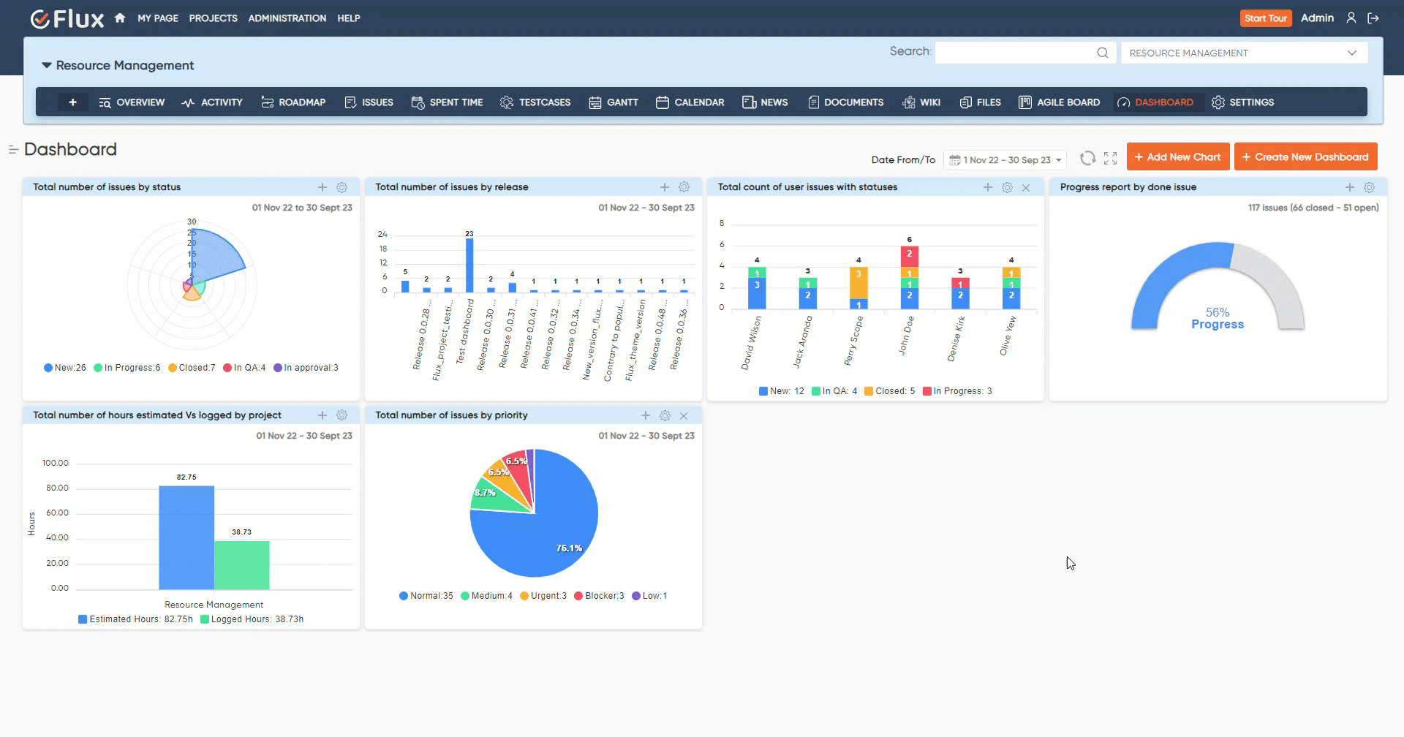Screen dimensions: 1404x737
Task: Click the search magnifier icon
Action: [x=1102, y=53]
